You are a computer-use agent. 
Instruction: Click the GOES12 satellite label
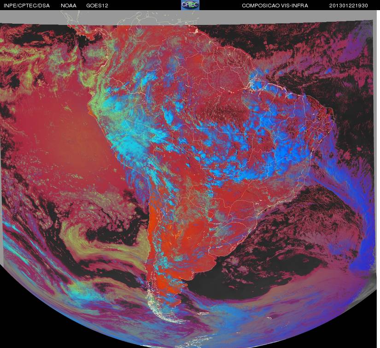[97, 6]
